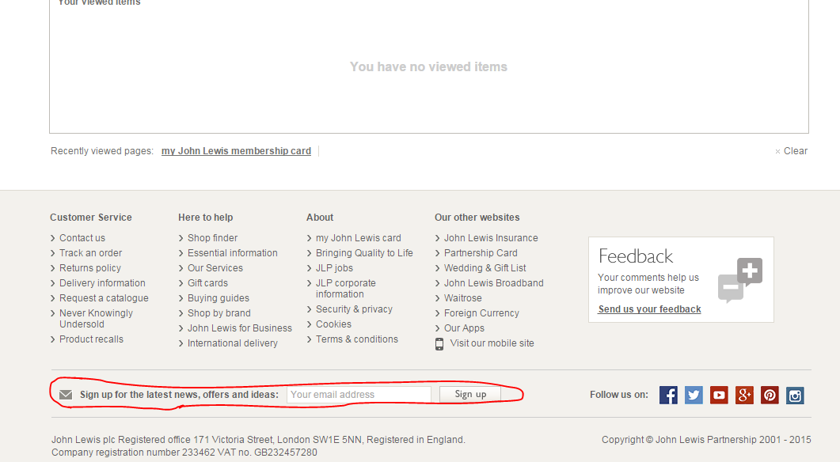Open the Google Plus icon
Image resolution: width=840 pixels, height=462 pixels.
click(x=744, y=395)
